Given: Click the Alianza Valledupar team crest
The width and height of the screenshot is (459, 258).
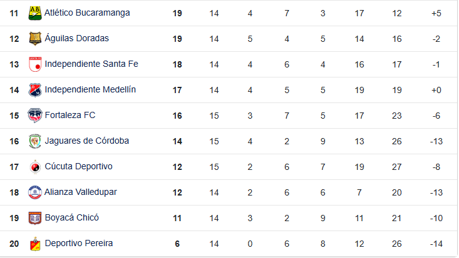Looking at the screenshot, I should (x=35, y=192).
